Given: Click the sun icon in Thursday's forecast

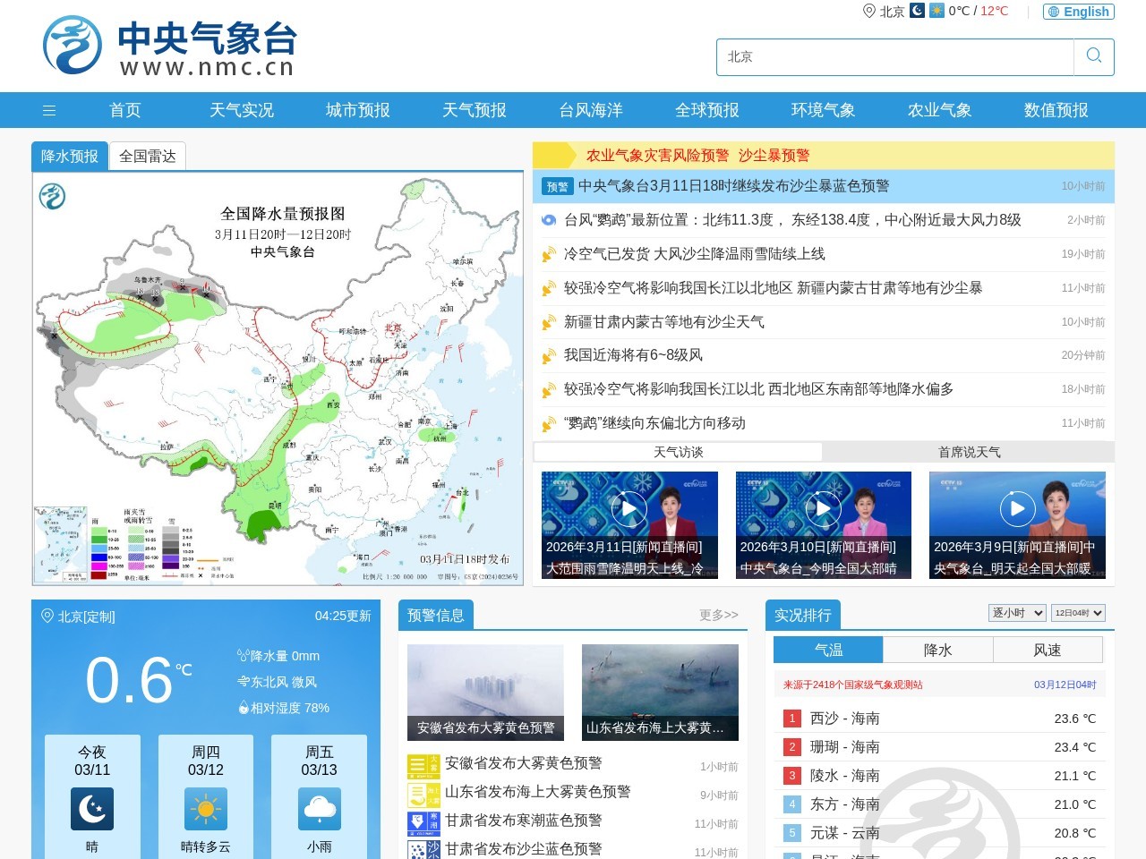Looking at the screenshot, I should 205,810.
